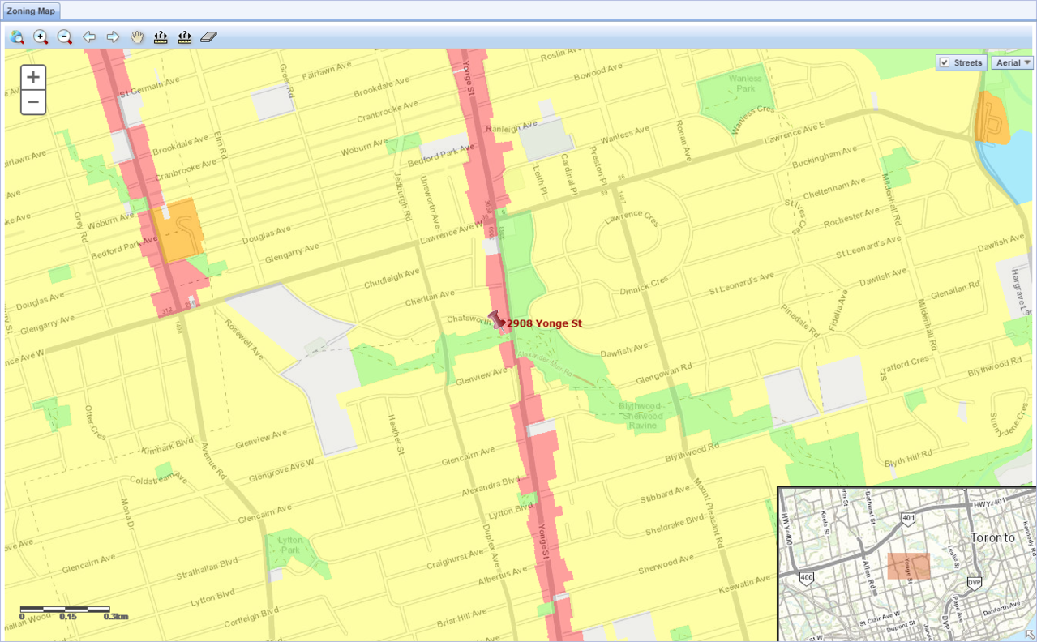Select the zoom out magnifier tool
The image size is (1037, 642).
coord(65,37)
